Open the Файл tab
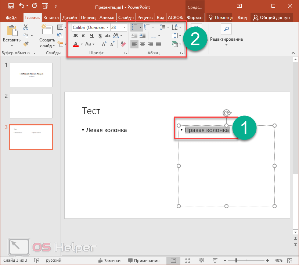Viewport: 299px width, 265px height. (x=11, y=18)
